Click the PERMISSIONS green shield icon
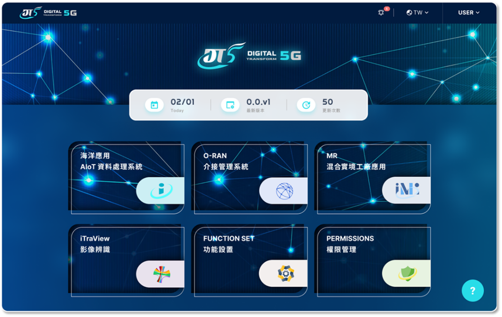502x317 pixels. tap(407, 274)
